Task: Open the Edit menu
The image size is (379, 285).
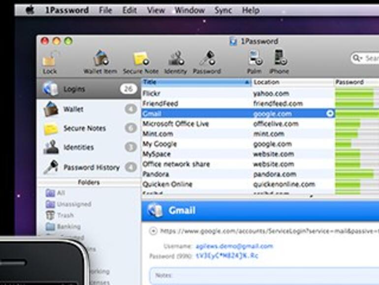Action: coord(129,10)
